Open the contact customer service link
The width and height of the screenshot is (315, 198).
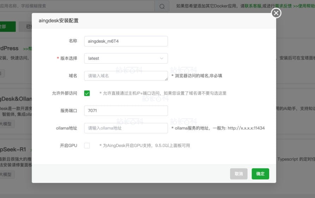253,6
